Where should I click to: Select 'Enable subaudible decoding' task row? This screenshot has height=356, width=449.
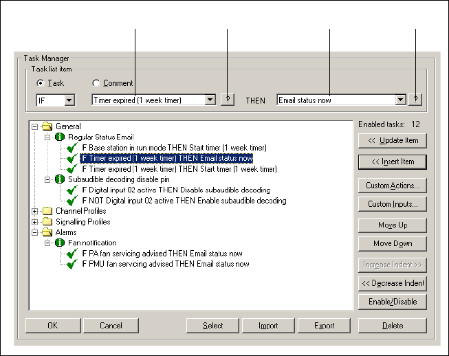pos(184,201)
